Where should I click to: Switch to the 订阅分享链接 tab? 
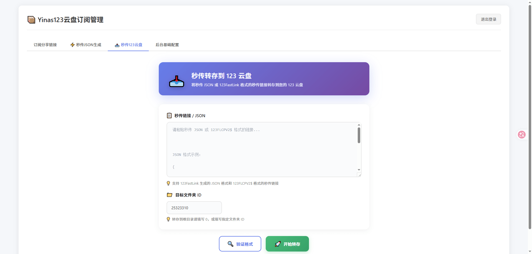coord(45,44)
